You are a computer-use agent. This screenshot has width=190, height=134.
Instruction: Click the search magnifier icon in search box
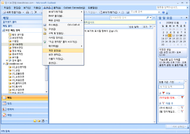(148, 18)
